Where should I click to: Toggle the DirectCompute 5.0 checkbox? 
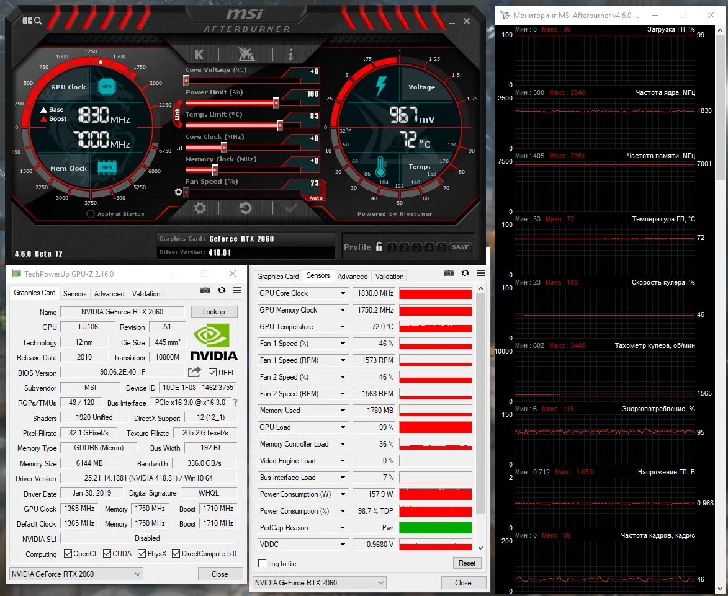[176, 553]
